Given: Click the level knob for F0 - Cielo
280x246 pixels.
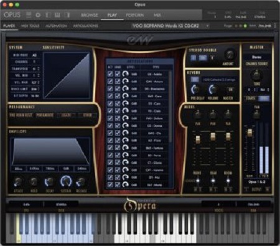Looking at the screenshot, I should point(125,111).
